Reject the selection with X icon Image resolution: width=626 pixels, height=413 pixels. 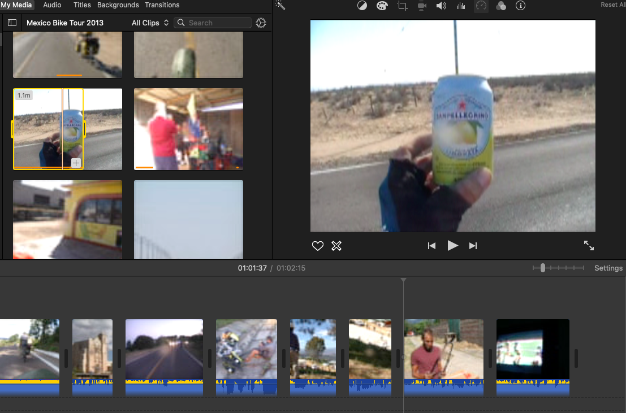pyautogui.click(x=336, y=246)
